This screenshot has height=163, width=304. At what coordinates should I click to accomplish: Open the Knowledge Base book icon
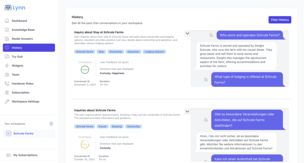7,30
